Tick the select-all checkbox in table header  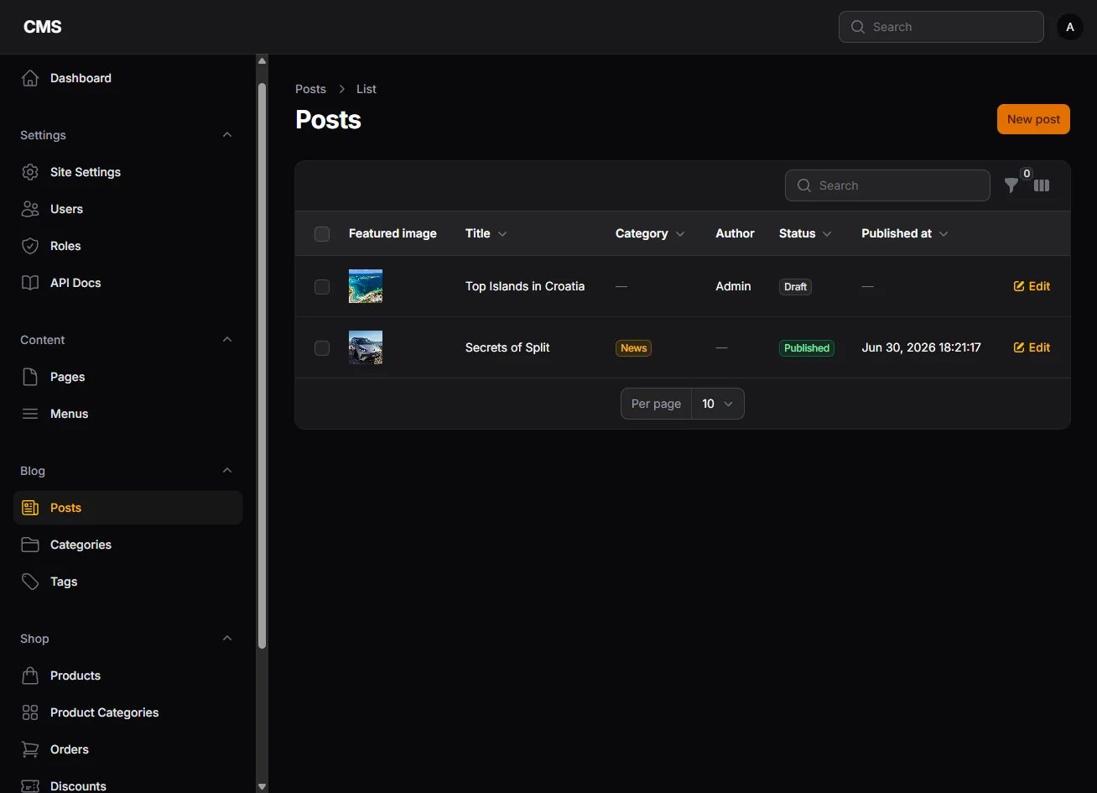pos(322,234)
